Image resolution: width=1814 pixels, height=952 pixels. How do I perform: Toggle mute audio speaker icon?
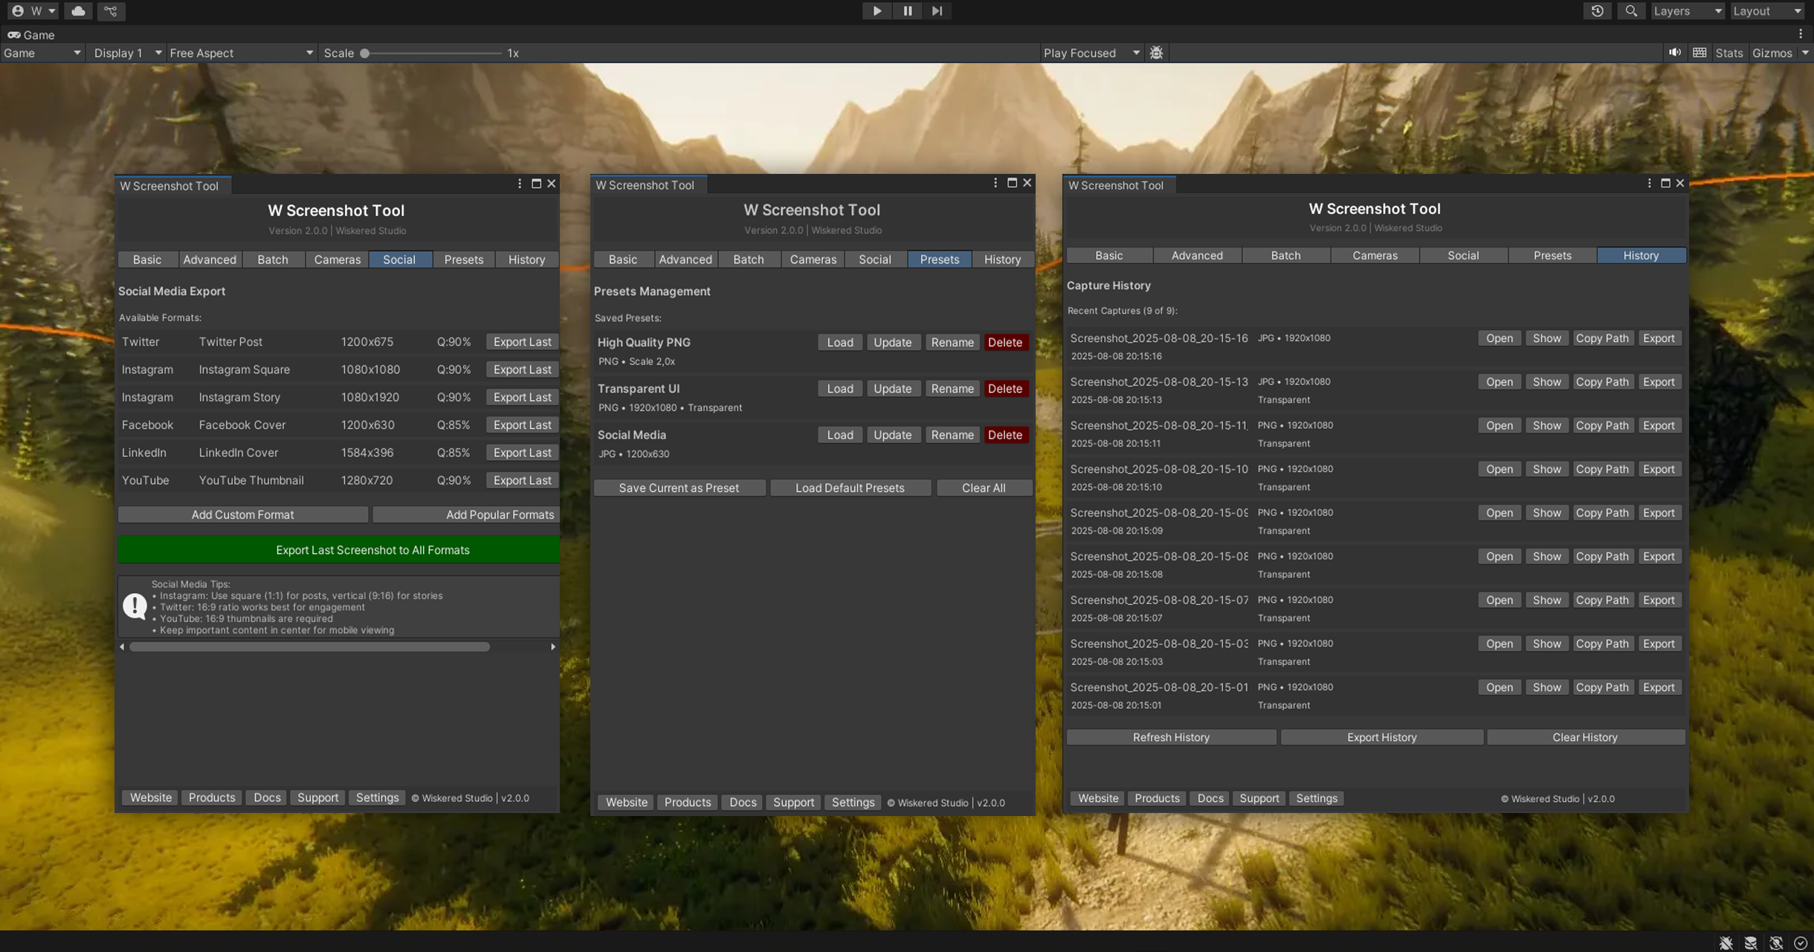1674,53
